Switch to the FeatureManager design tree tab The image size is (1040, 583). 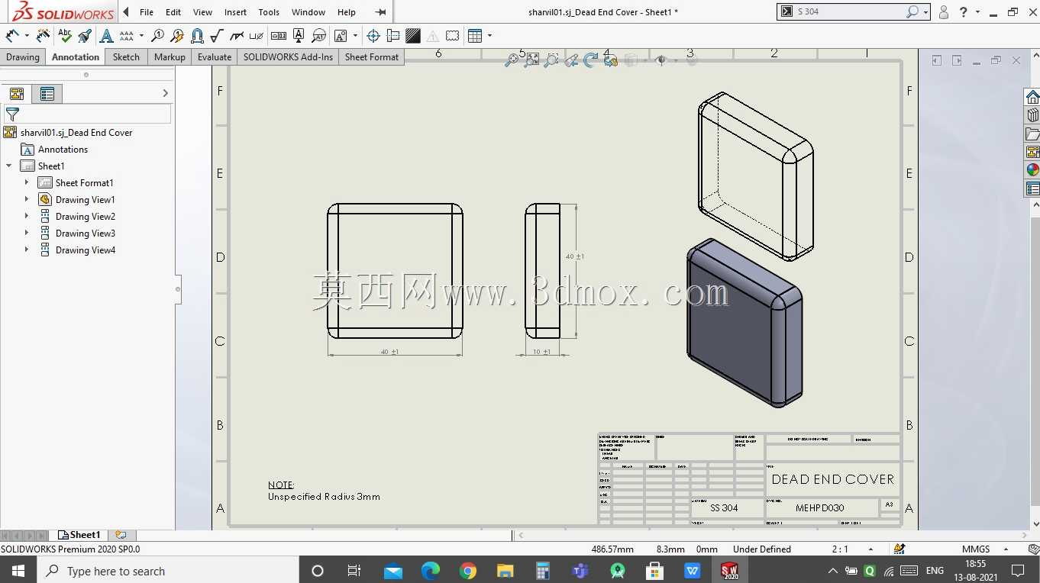pyautogui.click(x=16, y=94)
